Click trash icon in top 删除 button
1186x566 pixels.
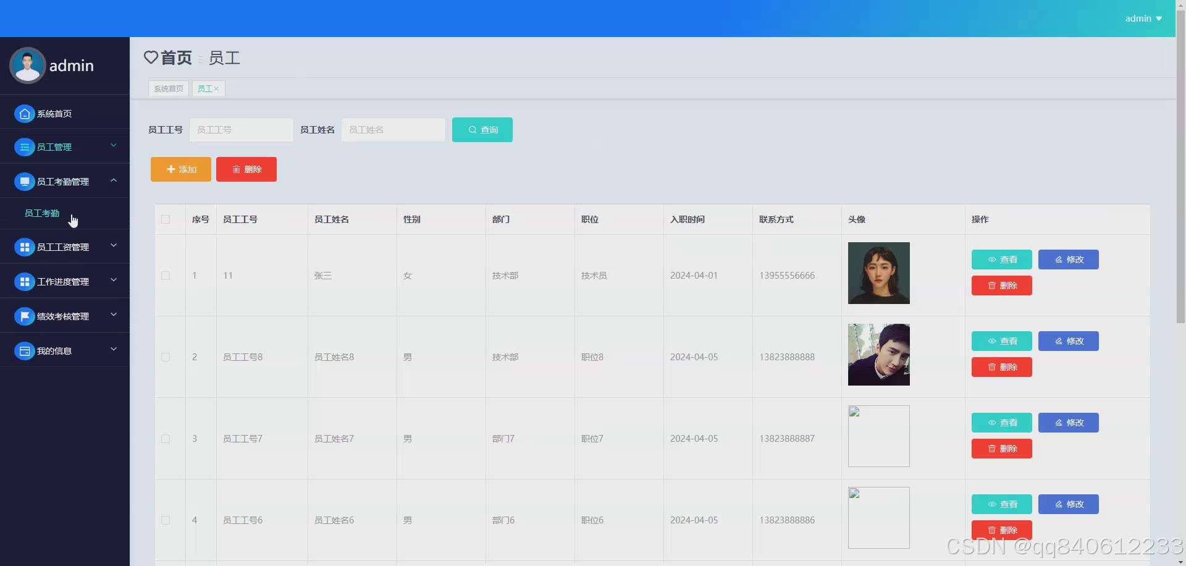[x=236, y=169]
